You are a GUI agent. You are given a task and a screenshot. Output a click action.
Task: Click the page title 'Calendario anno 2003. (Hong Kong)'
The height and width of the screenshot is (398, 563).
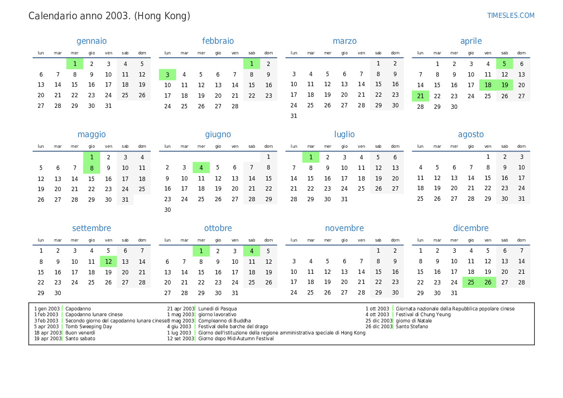pos(109,16)
